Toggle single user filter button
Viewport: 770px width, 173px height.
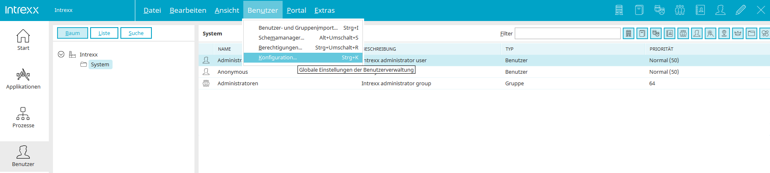coord(697,33)
